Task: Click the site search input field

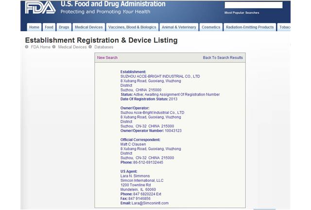Action: (x=254, y=5)
